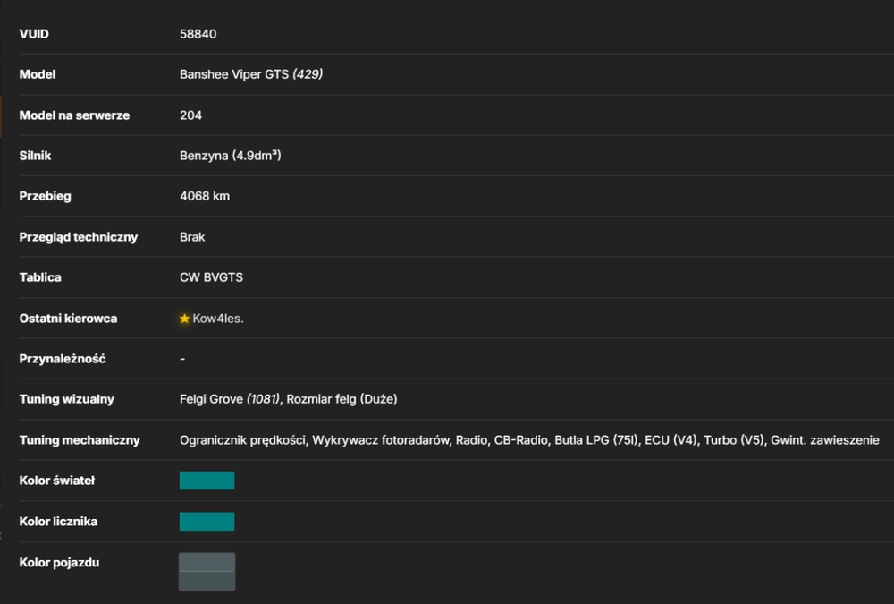The height and width of the screenshot is (604, 894).
Task: Click the 4068 km mileage value
Action: (205, 196)
